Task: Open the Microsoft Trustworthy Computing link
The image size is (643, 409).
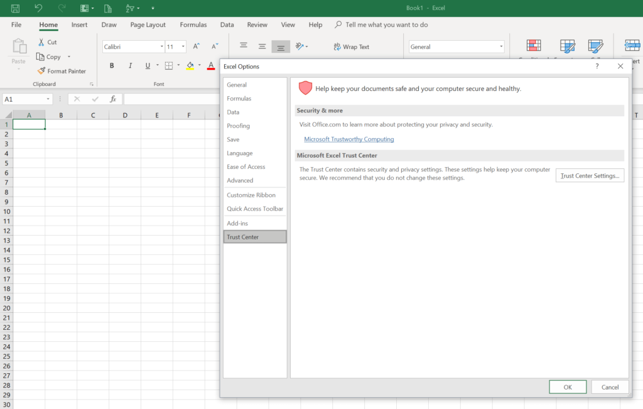Action: [349, 139]
